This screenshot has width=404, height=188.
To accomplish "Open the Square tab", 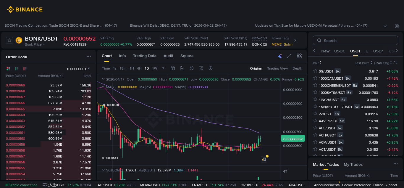I will (x=187, y=56).
